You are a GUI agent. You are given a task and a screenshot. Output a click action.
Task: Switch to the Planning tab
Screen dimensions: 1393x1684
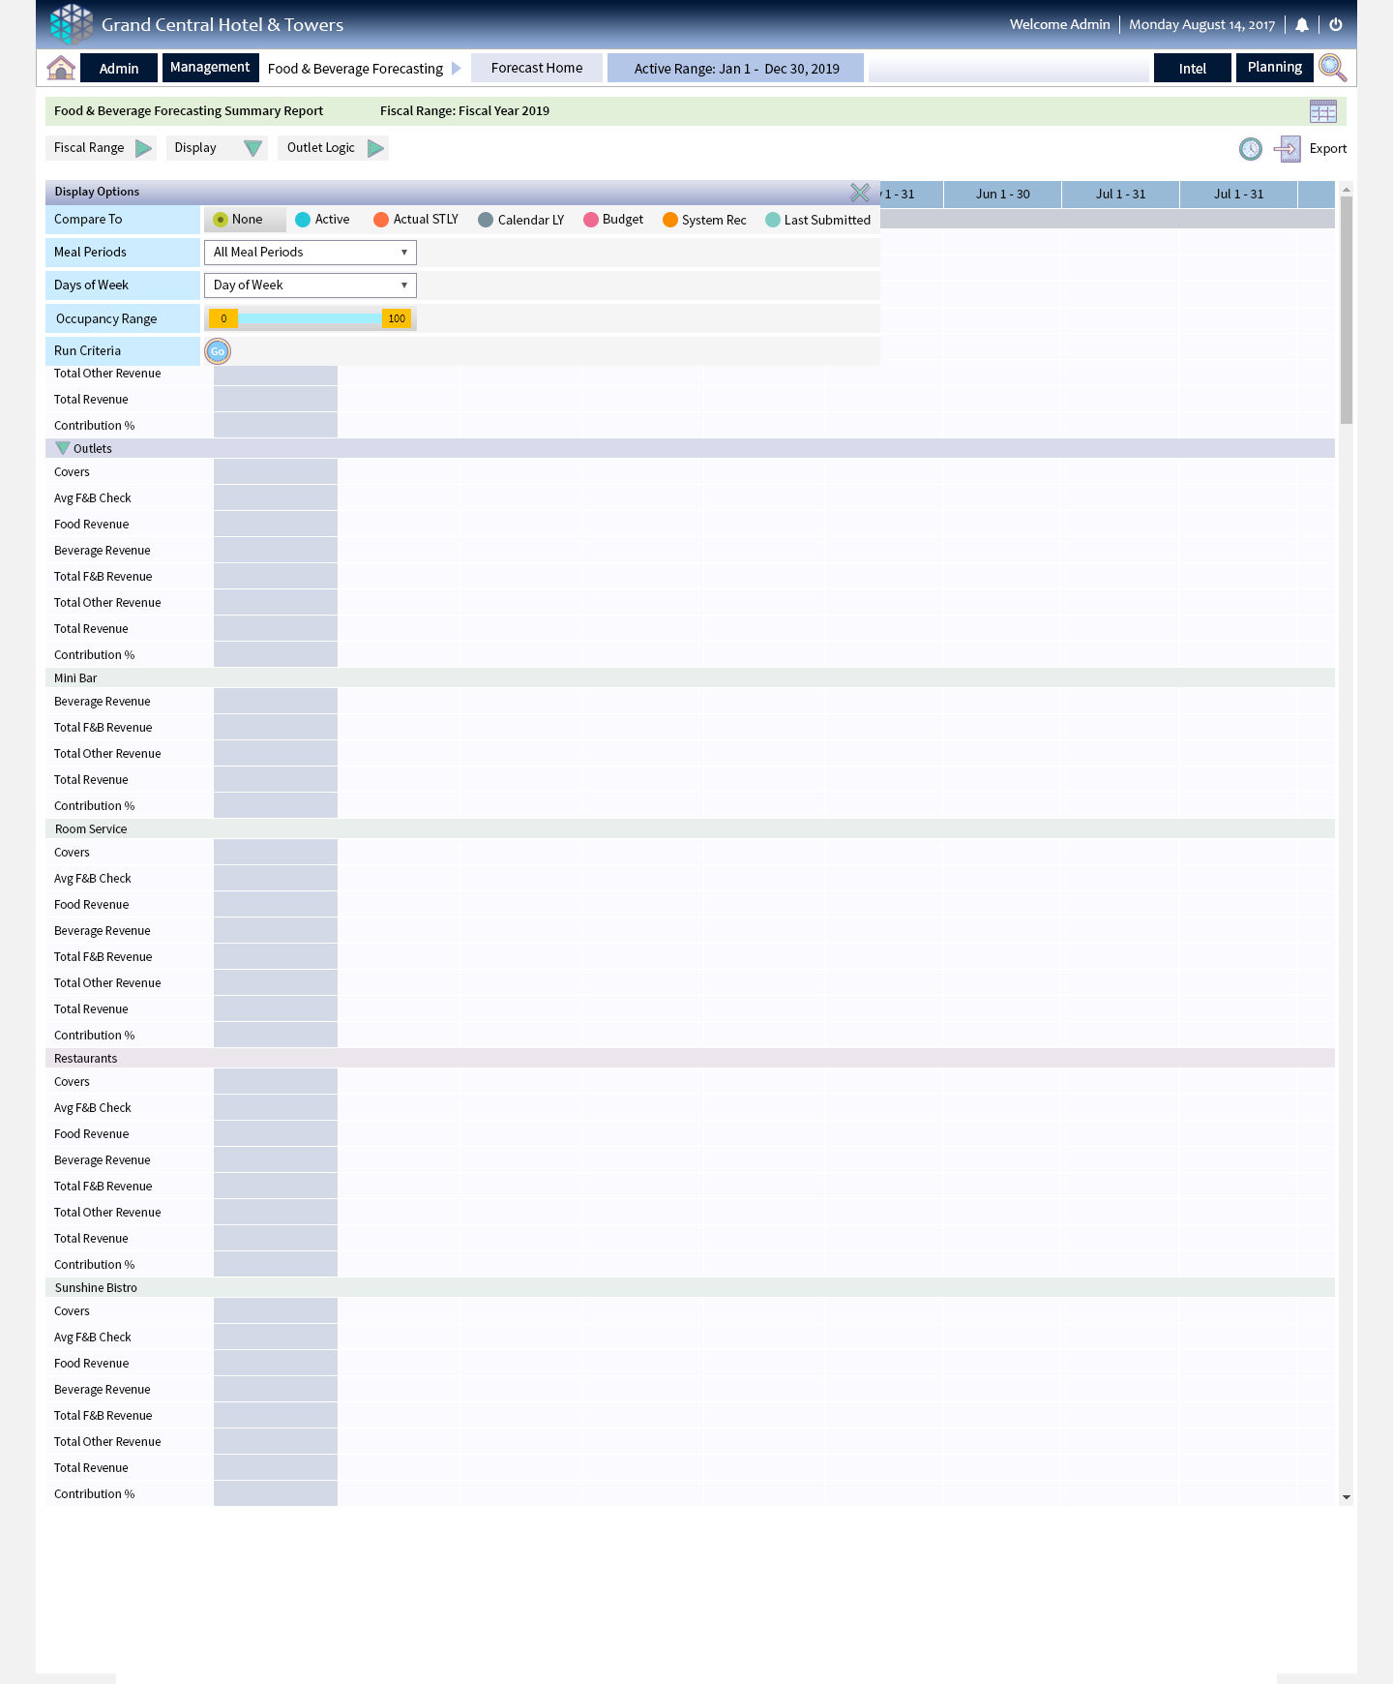[1274, 68]
